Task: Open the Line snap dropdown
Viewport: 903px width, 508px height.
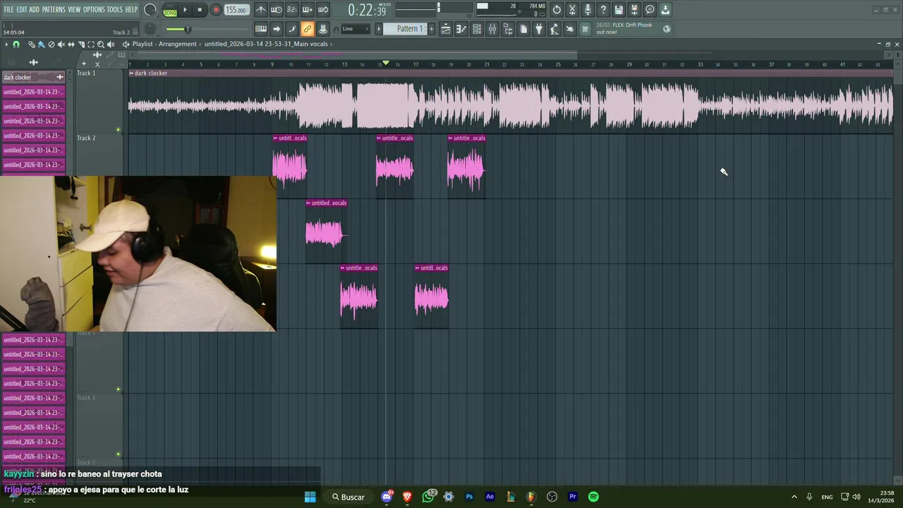Action: (x=355, y=29)
